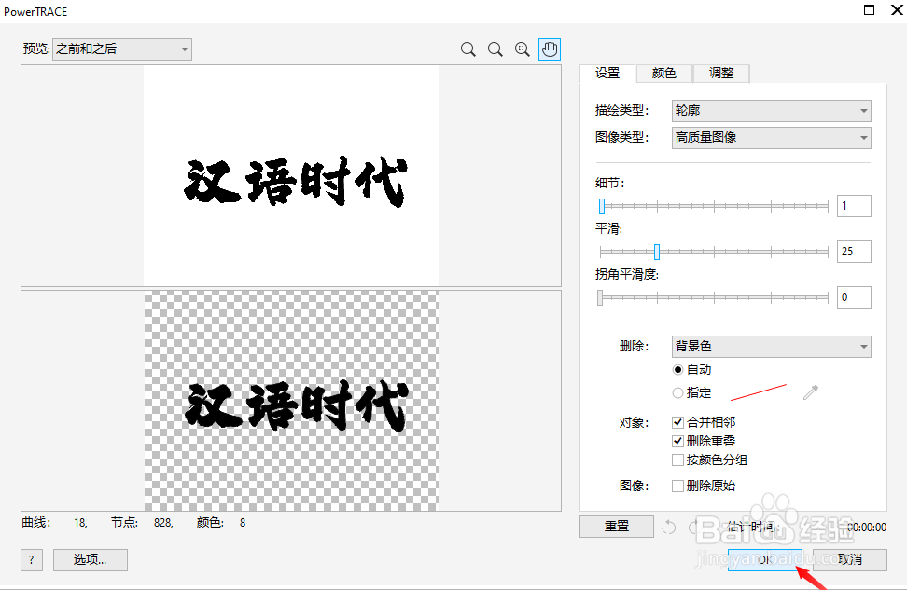Viewport: 907px width, 590px height.
Task: Confirm the trace with OK
Action: (763, 560)
